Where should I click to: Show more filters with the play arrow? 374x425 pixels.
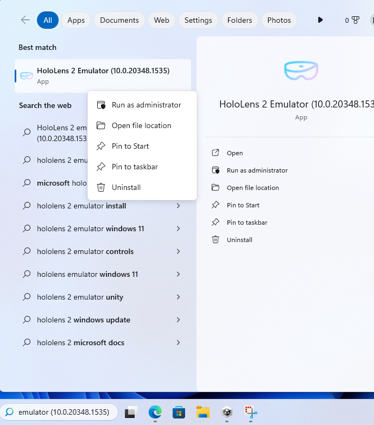320,20
